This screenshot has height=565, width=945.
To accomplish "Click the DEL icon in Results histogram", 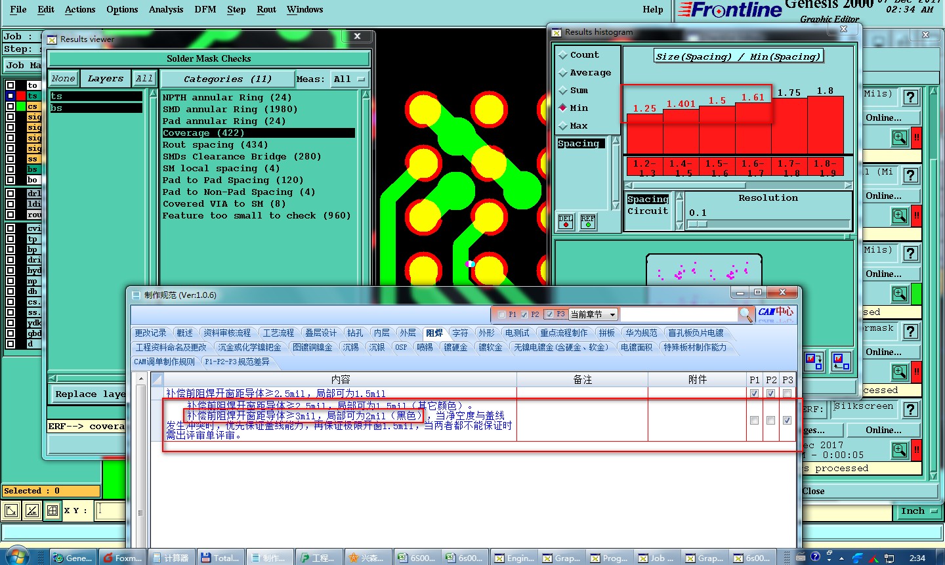I will pyautogui.click(x=566, y=222).
